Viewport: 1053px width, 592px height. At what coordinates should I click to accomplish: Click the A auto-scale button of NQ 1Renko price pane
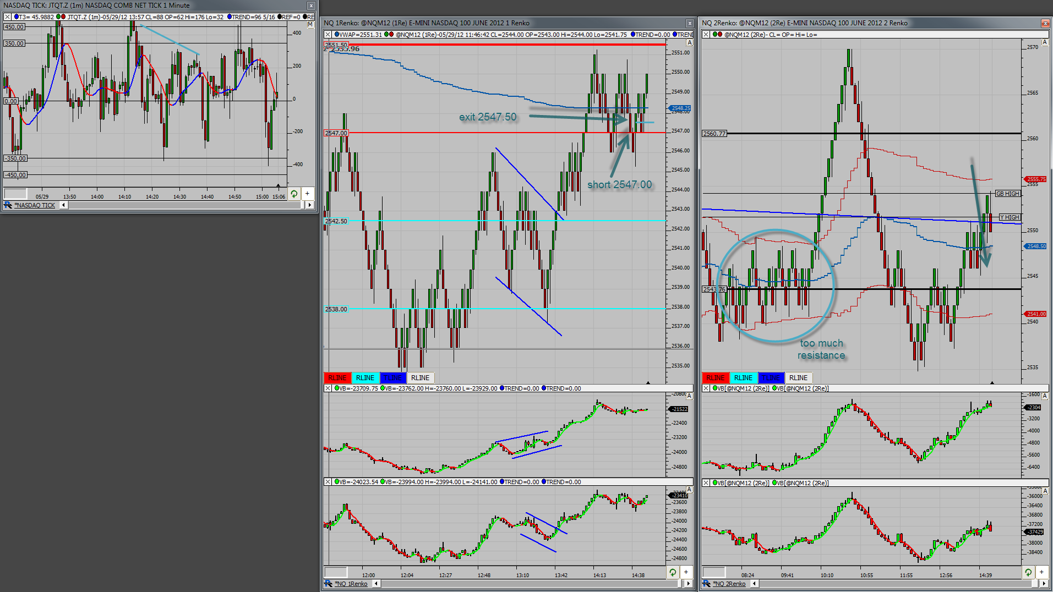689,42
